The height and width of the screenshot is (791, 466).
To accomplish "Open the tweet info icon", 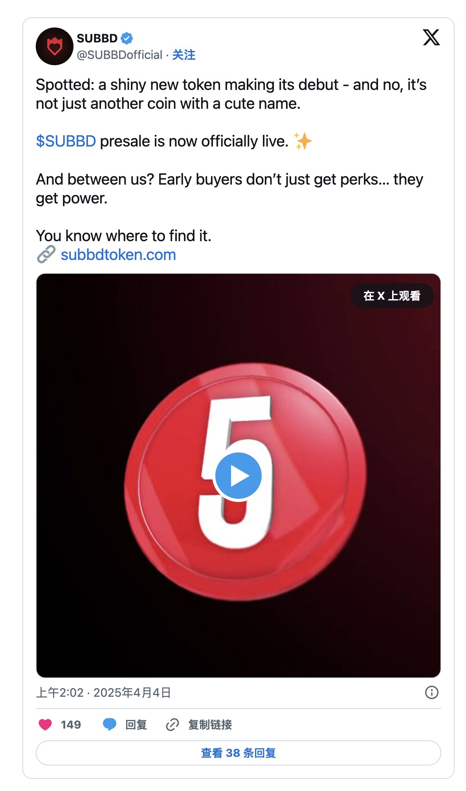I will pyautogui.click(x=431, y=692).
